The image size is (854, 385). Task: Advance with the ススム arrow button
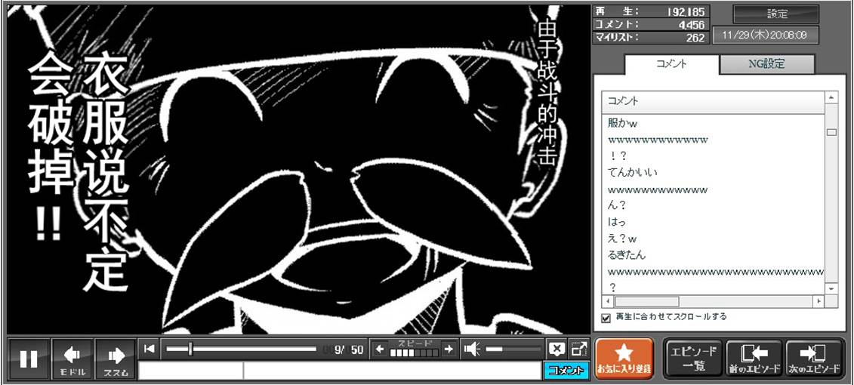coord(116,359)
